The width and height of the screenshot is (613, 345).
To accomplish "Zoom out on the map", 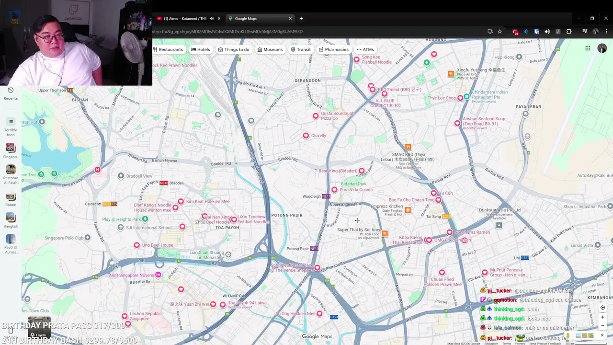I will tap(602, 326).
